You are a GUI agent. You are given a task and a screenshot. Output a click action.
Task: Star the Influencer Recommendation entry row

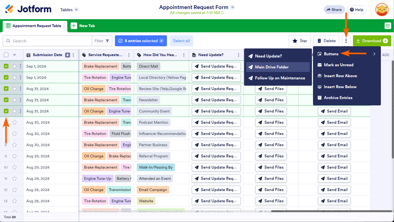pos(15,134)
